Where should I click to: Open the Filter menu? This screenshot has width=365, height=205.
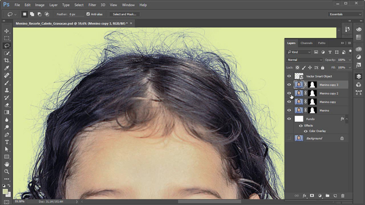[92, 5]
